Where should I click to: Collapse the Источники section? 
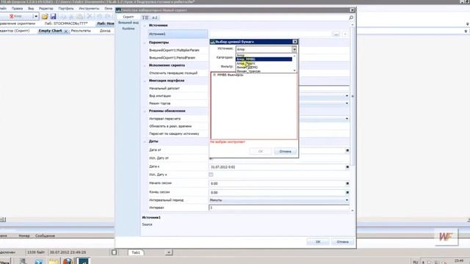pos(145,26)
